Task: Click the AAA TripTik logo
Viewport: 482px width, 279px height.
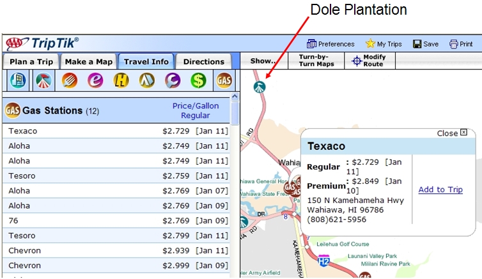Action: pos(42,43)
